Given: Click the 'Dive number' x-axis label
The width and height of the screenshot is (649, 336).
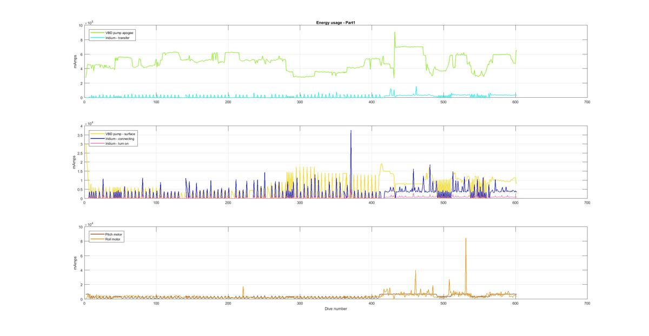Looking at the screenshot, I should (336, 309).
